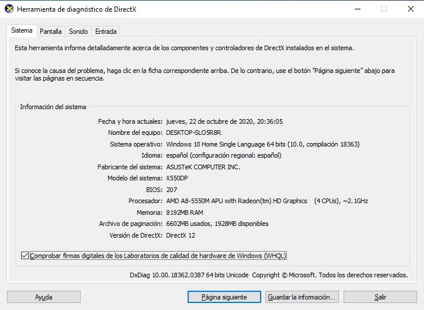Click the DxDiag 10.00.18362.0387 version text
Viewport: 426px width, 310px height.
(189, 275)
